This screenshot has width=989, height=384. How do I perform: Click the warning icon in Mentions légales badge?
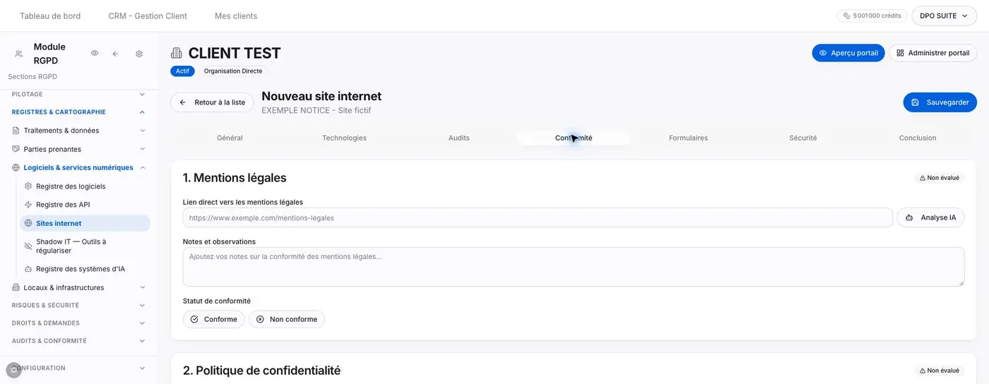(x=923, y=178)
